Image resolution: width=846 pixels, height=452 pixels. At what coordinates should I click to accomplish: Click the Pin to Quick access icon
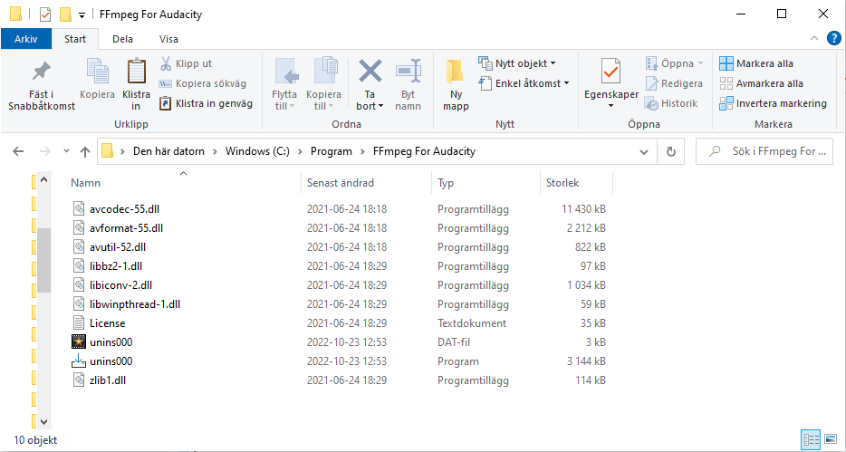pos(41,72)
